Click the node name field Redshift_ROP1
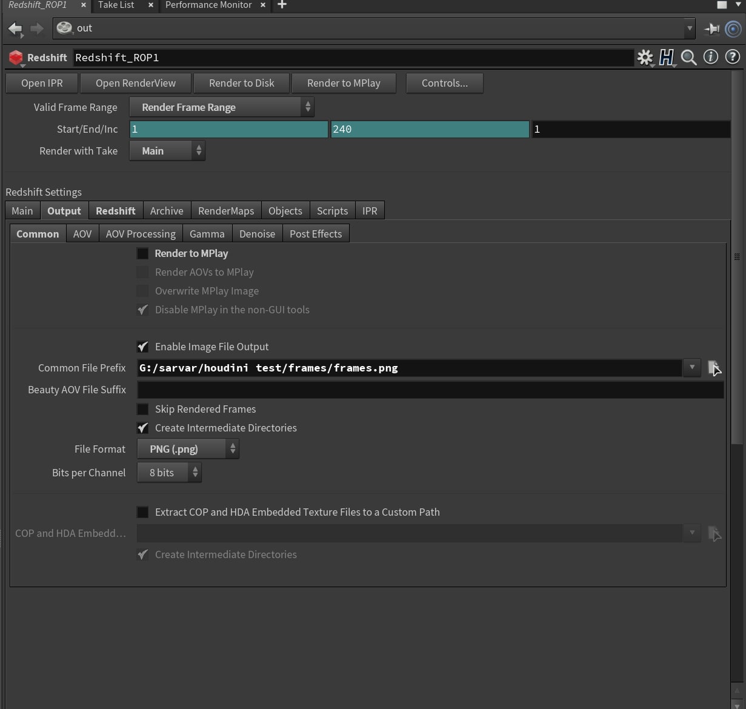 (x=354, y=58)
